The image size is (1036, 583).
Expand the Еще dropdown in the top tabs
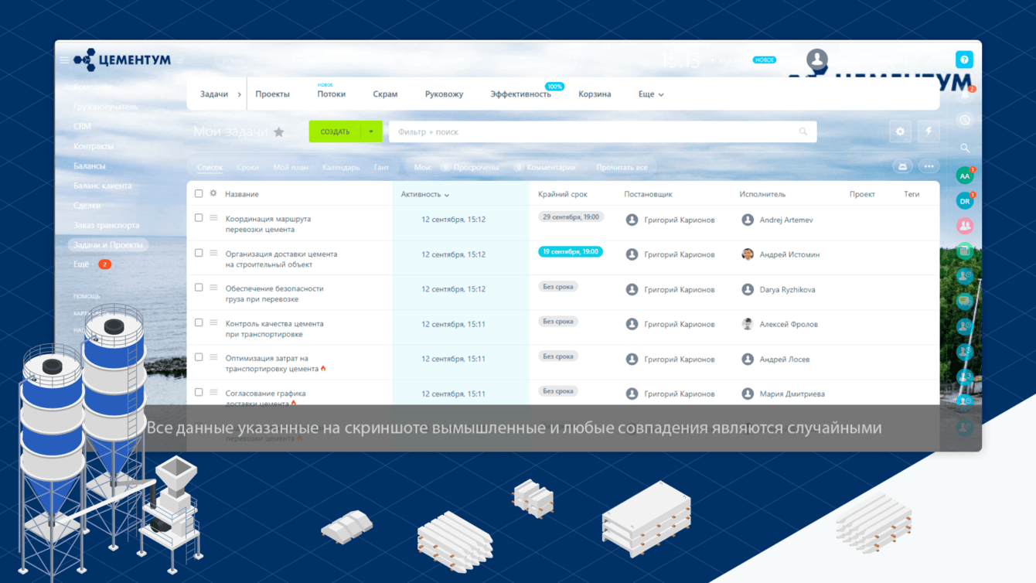(651, 94)
